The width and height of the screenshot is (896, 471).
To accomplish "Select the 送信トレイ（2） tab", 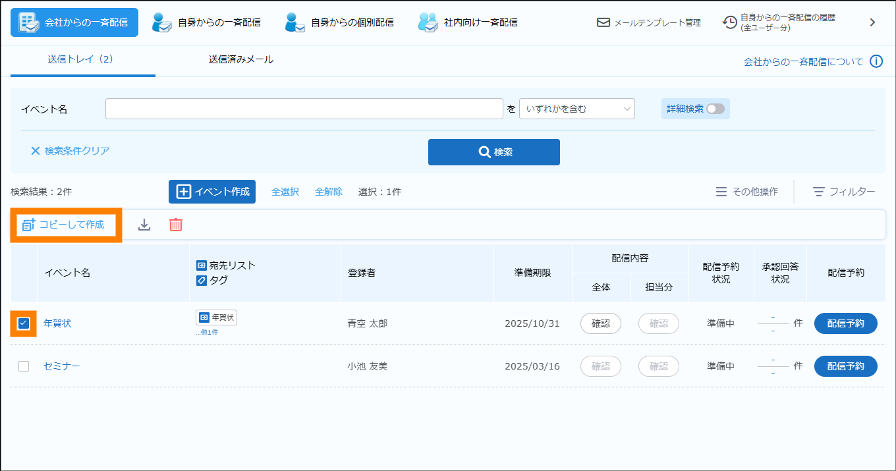I will [81, 59].
